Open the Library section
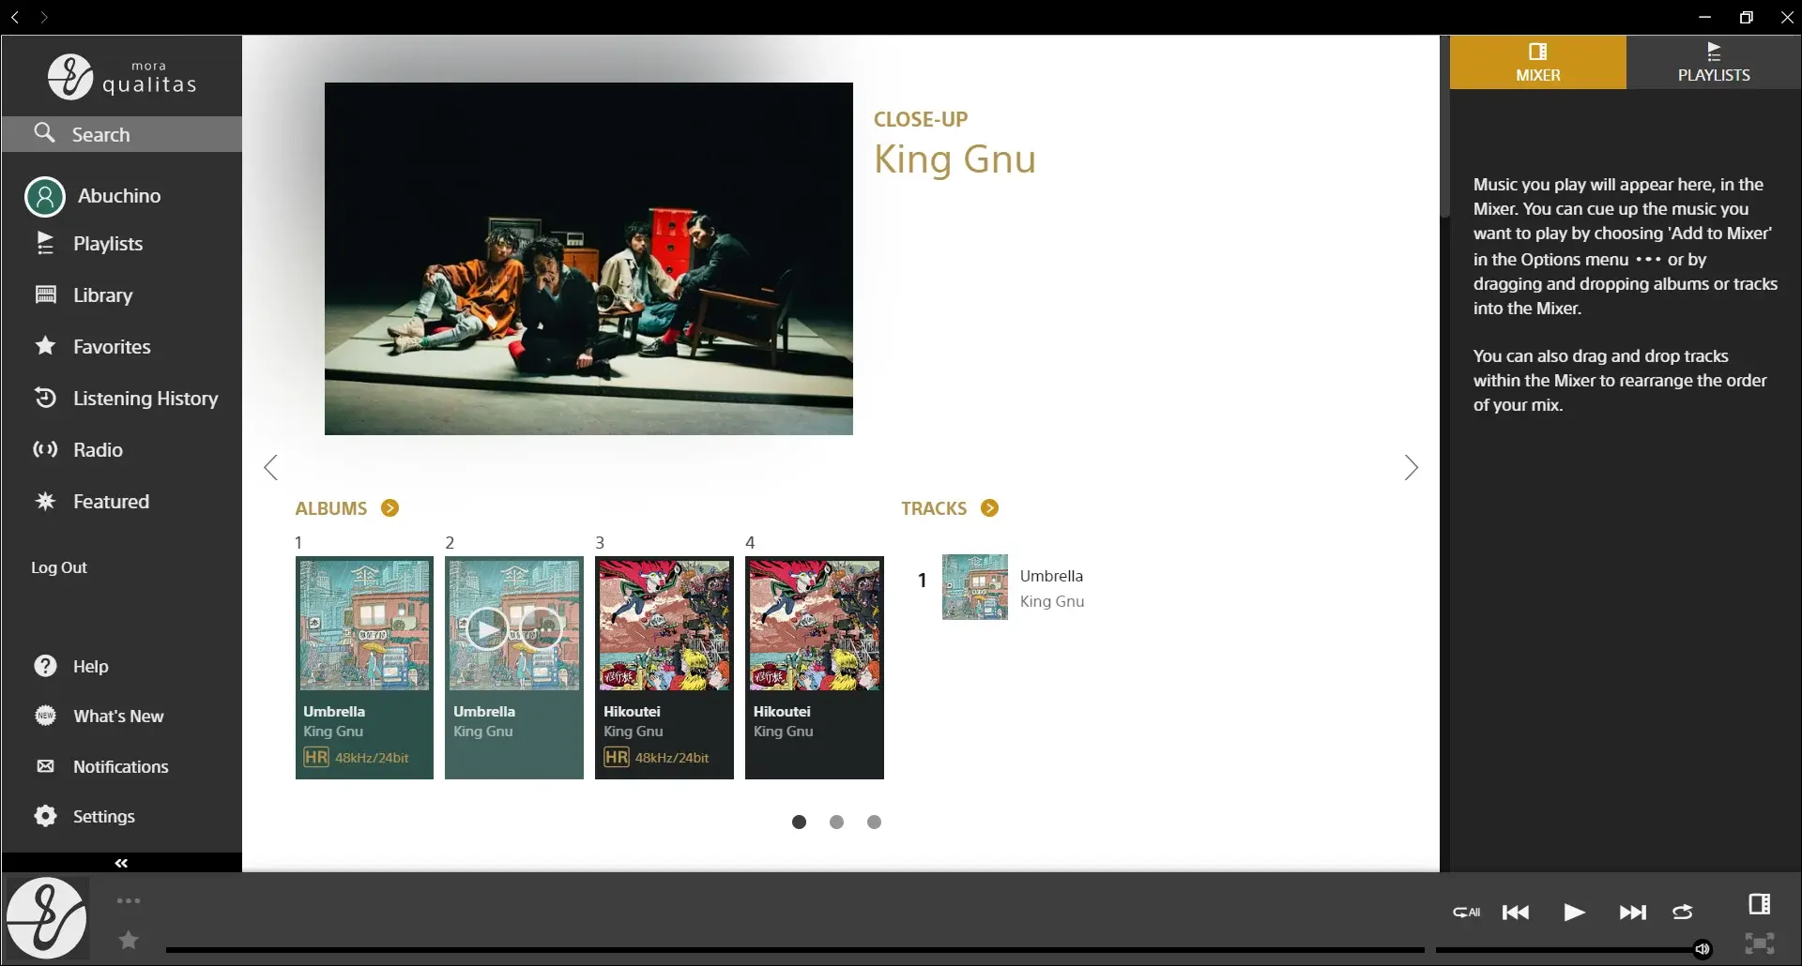 click(x=84, y=295)
